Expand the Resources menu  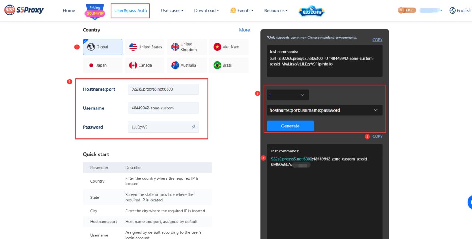tap(276, 10)
